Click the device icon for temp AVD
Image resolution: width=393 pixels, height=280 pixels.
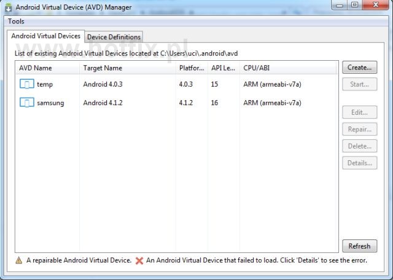point(27,84)
